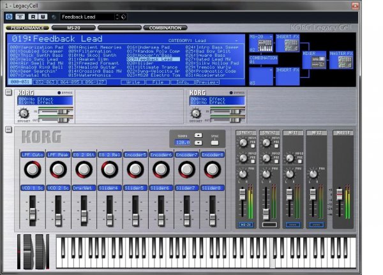383x275 pixels.
Task: Toggle SYNTH1 MFX1 PRE switch
Action: 253,146
